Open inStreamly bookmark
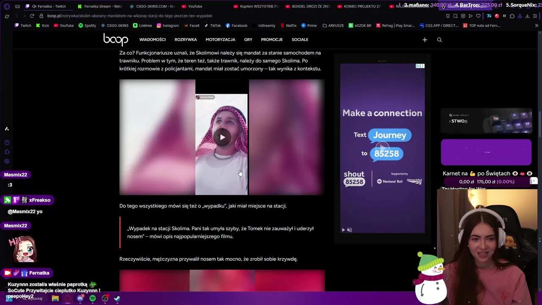542x305 pixels. click(263, 25)
